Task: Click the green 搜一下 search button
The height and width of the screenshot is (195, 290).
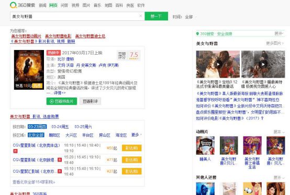Action: (157, 16)
